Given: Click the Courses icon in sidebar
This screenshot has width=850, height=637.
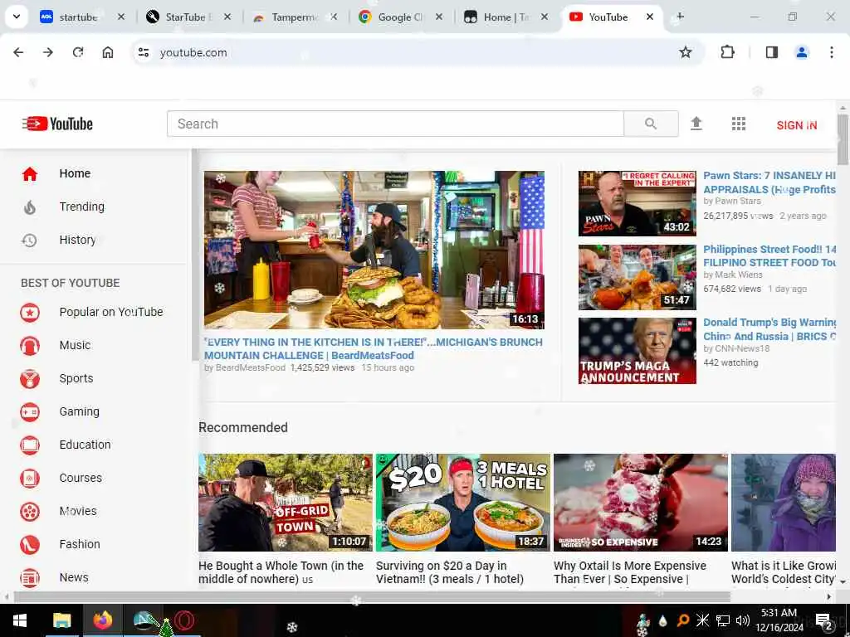Looking at the screenshot, I should [30, 479].
